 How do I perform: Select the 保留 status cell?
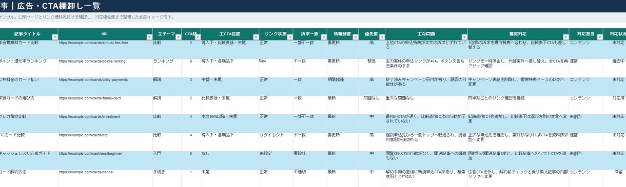pos(615,178)
